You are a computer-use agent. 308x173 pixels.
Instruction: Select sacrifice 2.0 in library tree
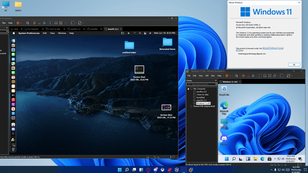tap(202, 92)
